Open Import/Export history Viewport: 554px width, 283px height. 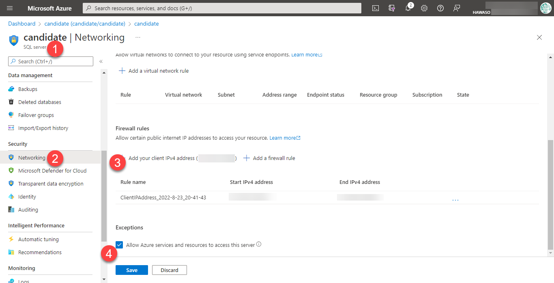coord(43,127)
